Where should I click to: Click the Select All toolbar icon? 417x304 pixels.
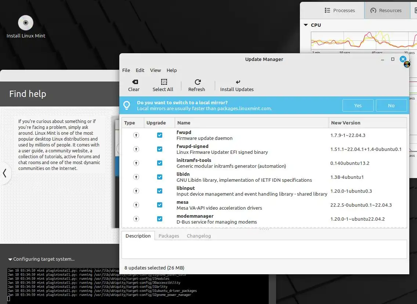164,82
